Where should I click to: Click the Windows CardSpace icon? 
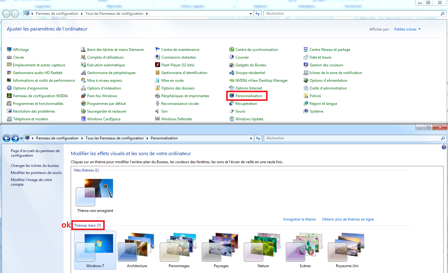point(83,119)
